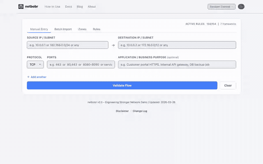
Task: Open the About page
Action: (x=92, y=7)
